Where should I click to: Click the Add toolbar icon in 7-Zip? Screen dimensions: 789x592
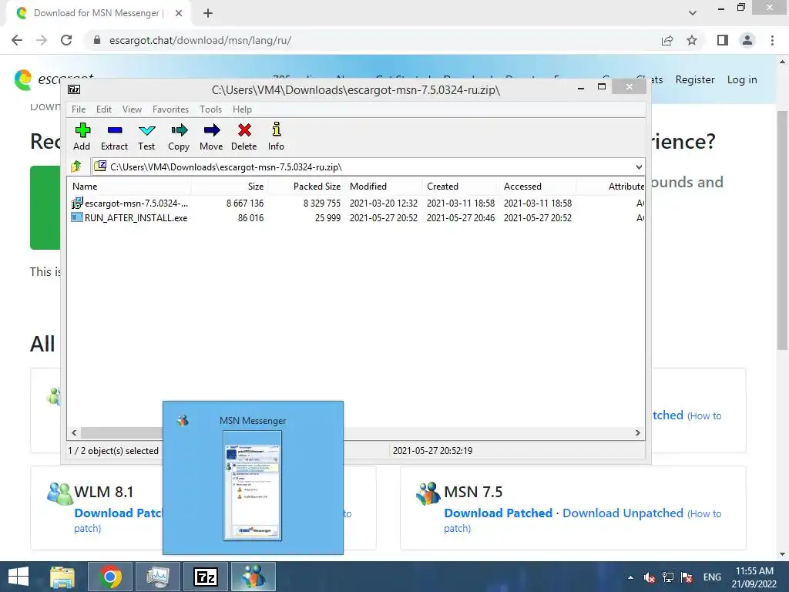(82, 136)
